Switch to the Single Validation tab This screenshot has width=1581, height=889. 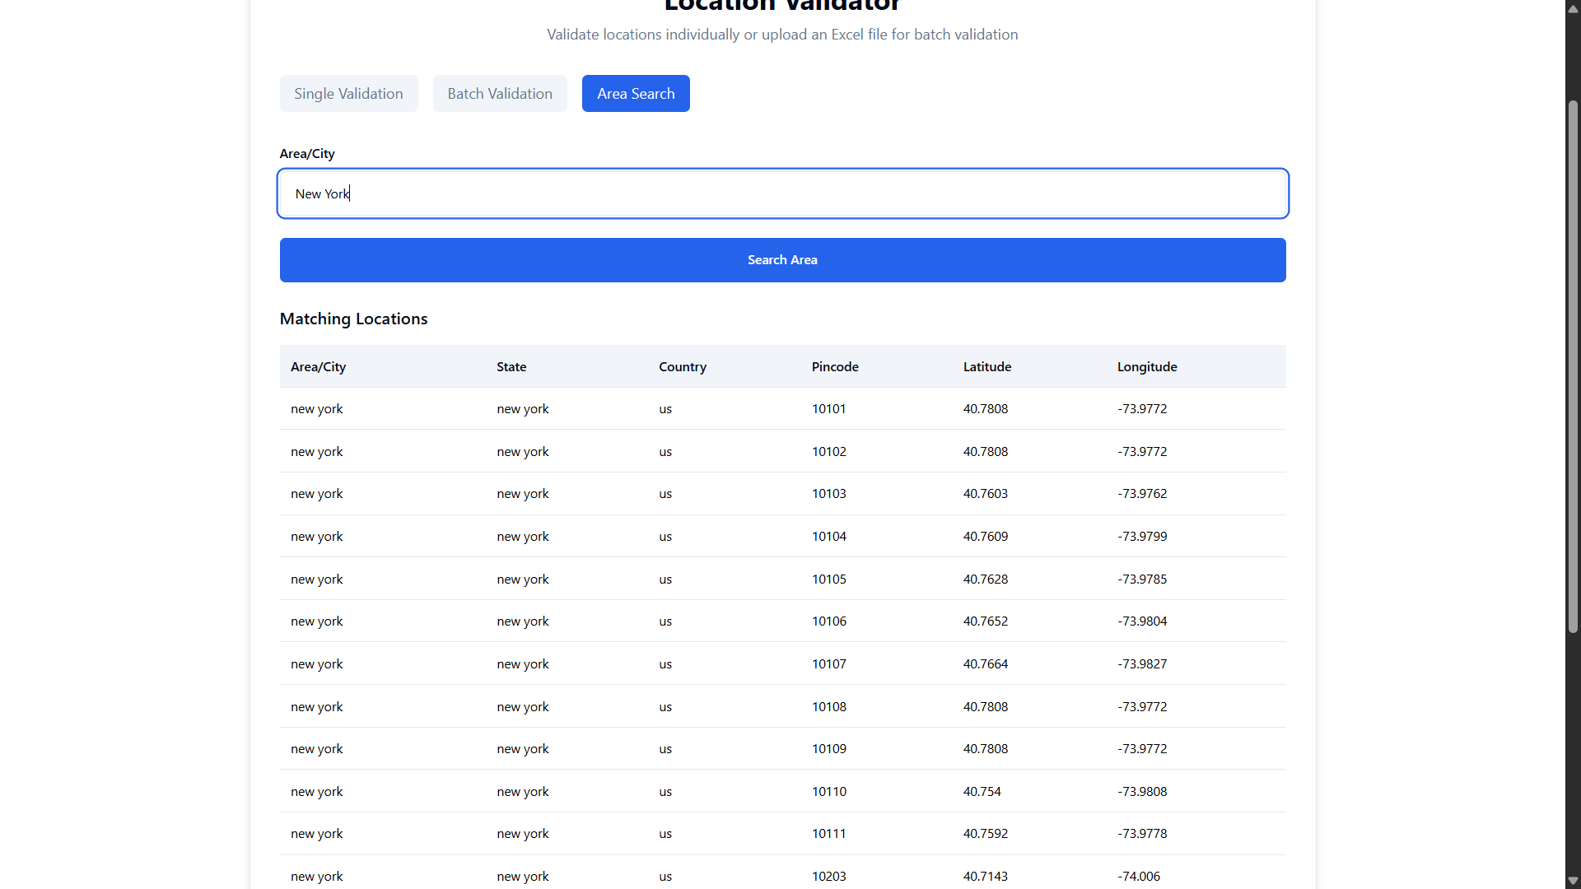click(348, 94)
